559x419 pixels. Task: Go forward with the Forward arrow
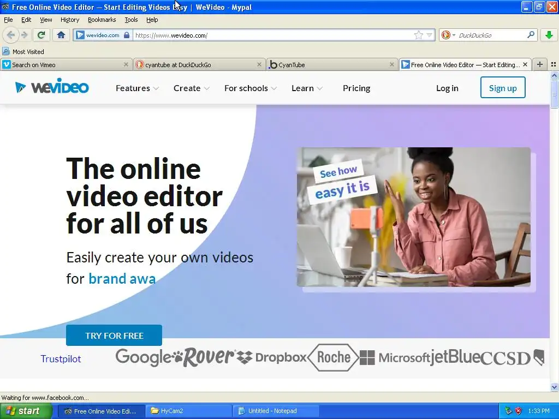coord(24,35)
